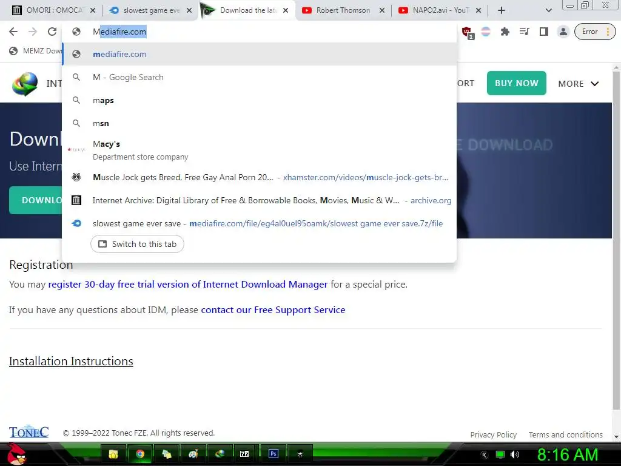Open the contact our Free Support Service link
Image resolution: width=621 pixels, height=466 pixels.
(x=273, y=309)
